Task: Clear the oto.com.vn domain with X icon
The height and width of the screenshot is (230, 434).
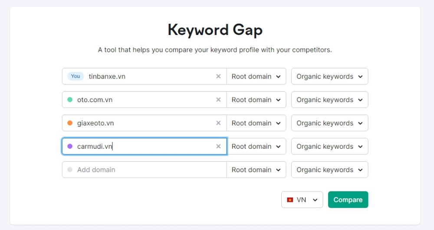Action: (x=218, y=100)
